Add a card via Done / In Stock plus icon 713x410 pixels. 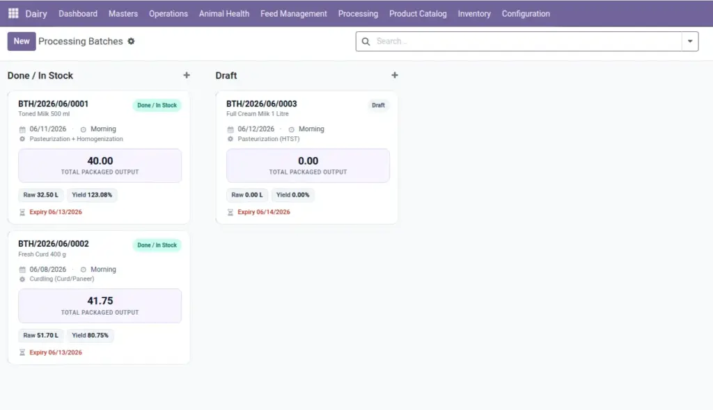187,75
